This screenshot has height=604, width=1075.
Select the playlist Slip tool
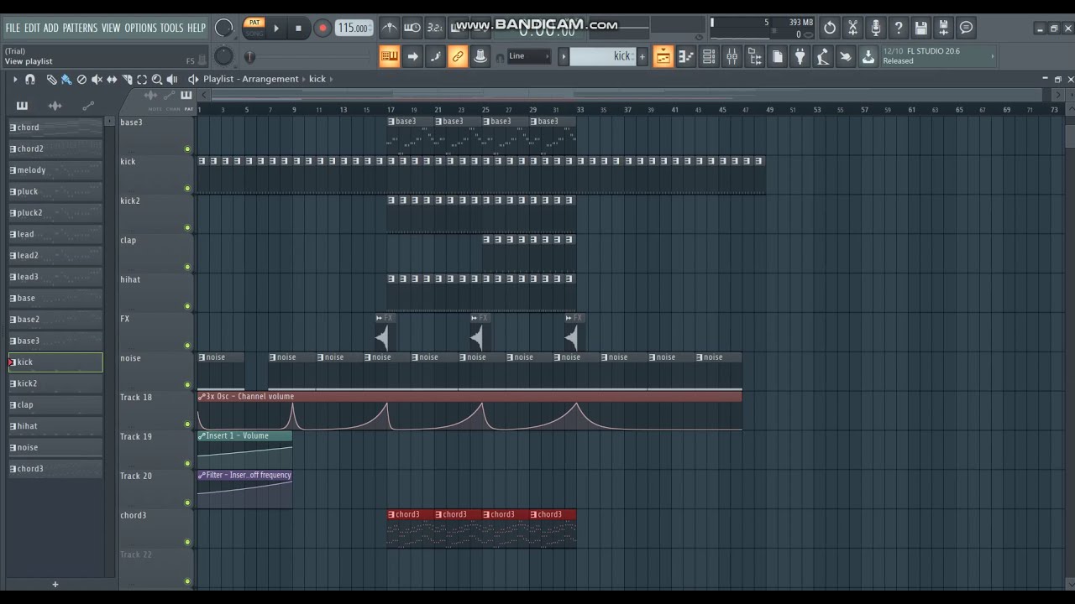112,79
